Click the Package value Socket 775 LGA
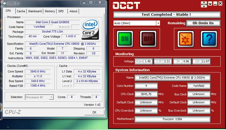Screen dimensions: 226x130 pyautogui.click(x=52, y=31)
